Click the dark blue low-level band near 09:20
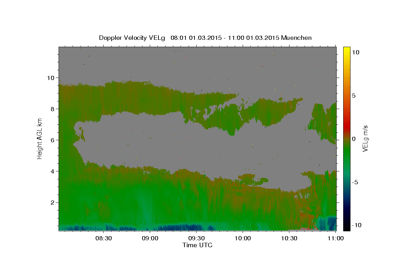 click(x=180, y=227)
